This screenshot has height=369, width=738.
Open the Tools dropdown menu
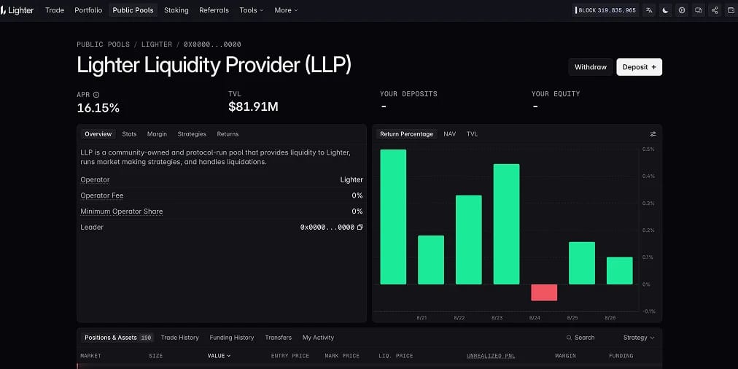coord(252,10)
